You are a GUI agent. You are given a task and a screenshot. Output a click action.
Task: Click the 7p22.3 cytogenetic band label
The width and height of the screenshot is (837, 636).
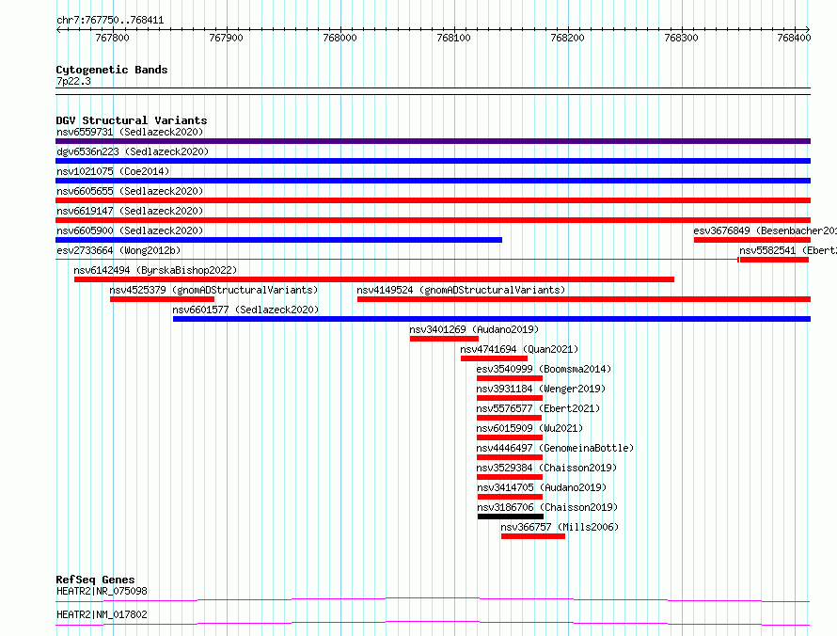(x=73, y=81)
